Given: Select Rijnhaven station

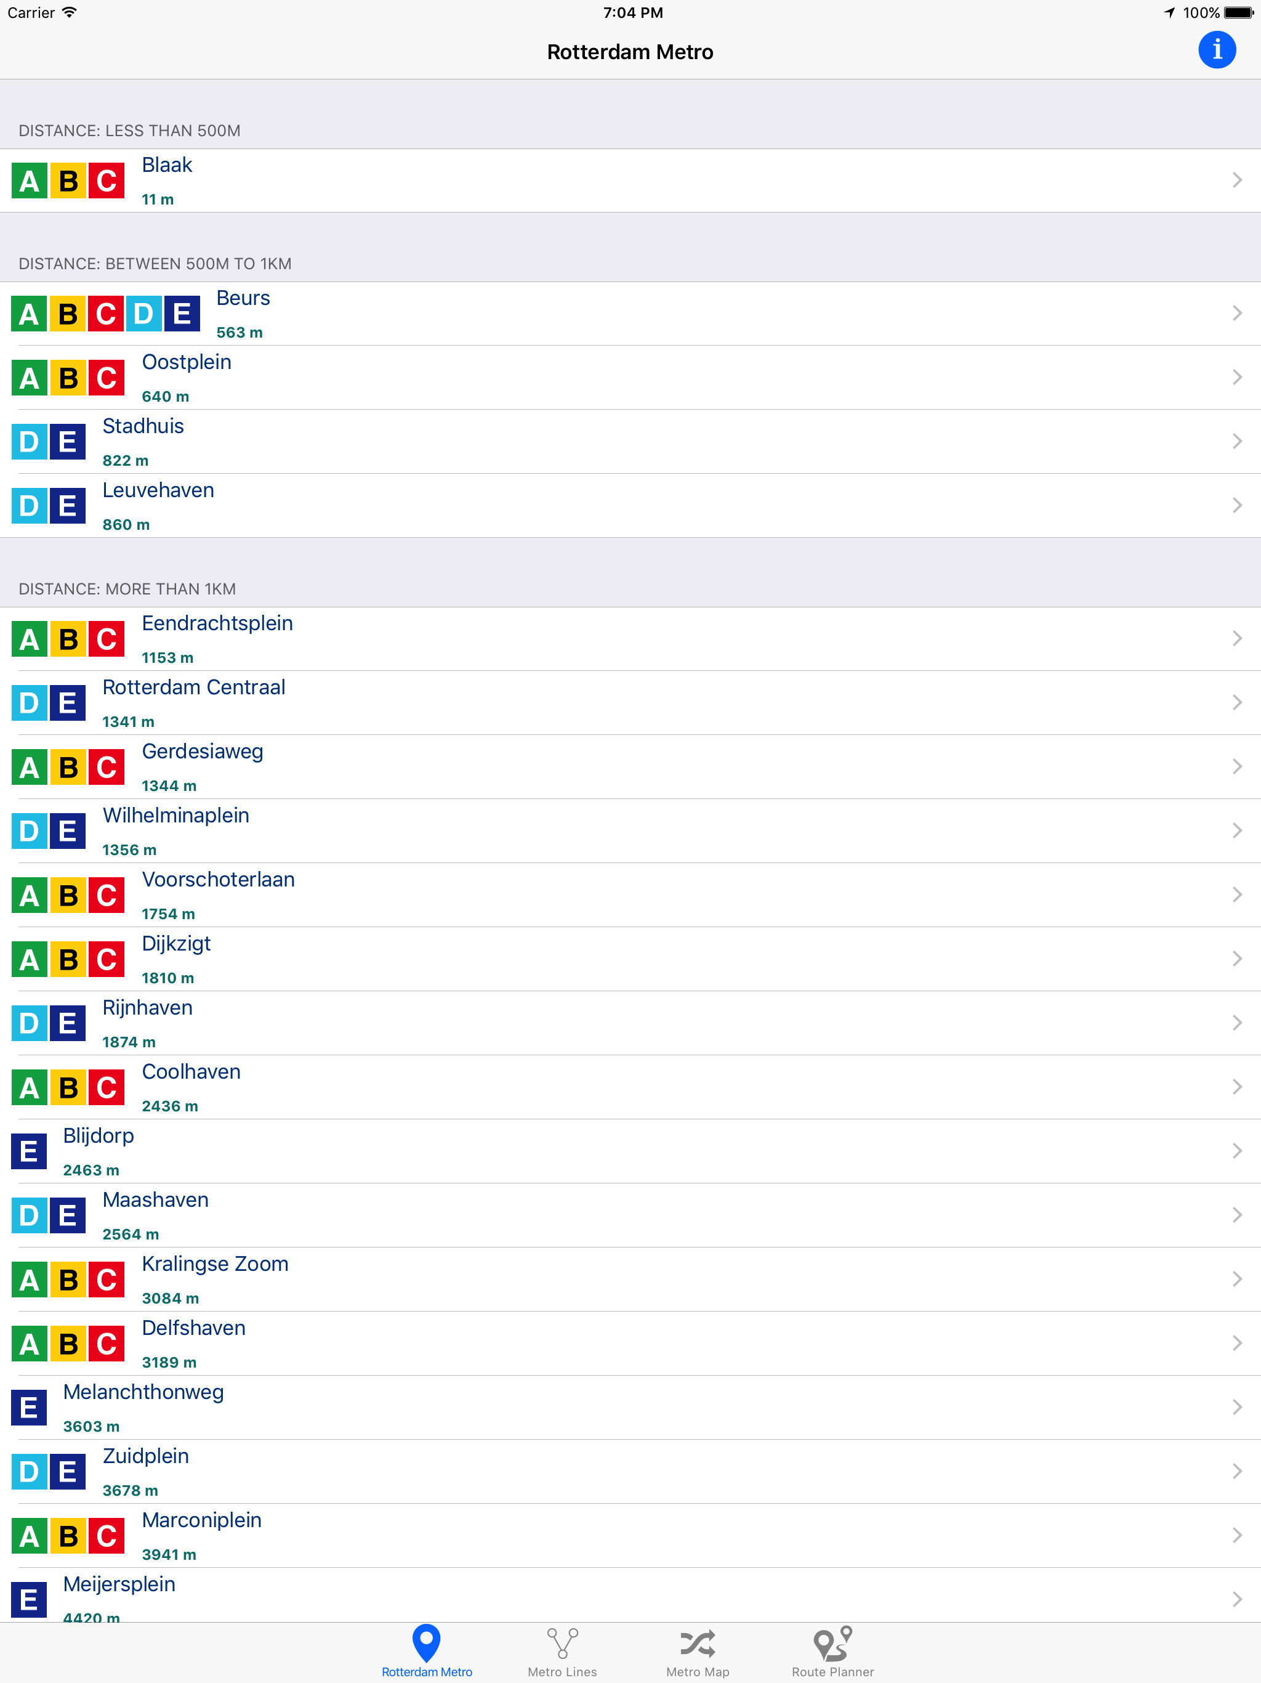Looking at the screenshot, I should (x=630, y=1023).
